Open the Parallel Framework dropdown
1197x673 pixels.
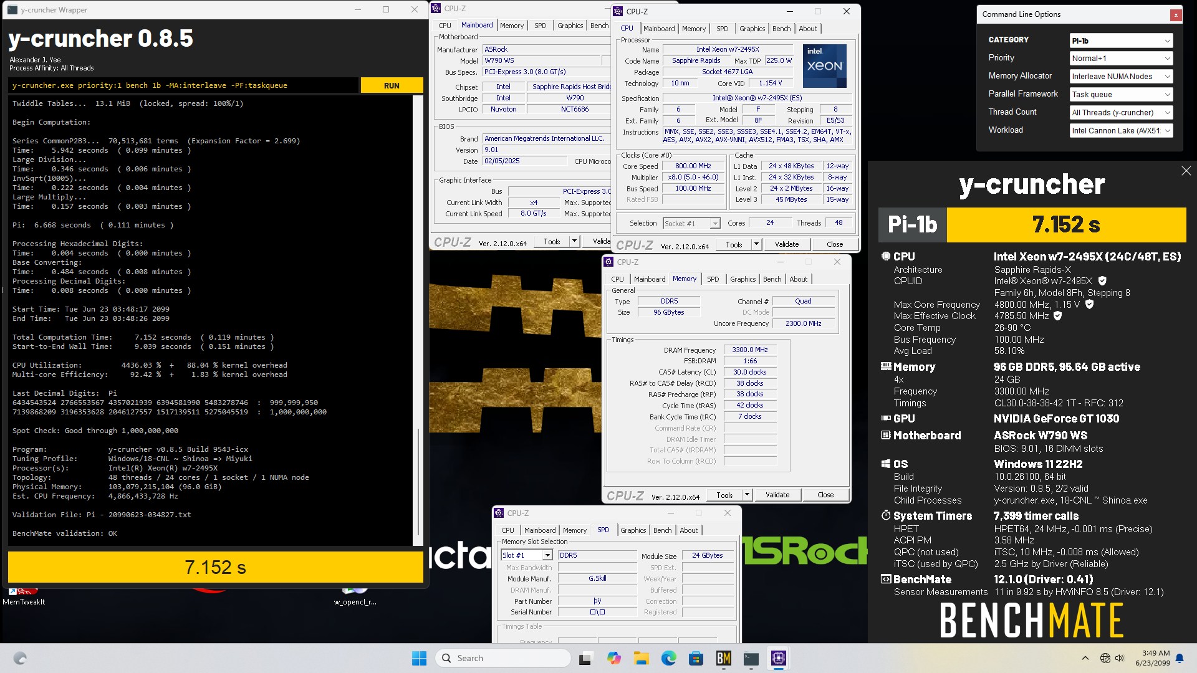point(1121,94)
